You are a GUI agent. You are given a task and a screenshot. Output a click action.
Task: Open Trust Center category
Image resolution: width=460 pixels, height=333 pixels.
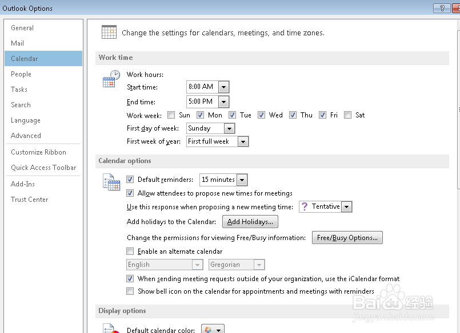click(x=43, y=199)
